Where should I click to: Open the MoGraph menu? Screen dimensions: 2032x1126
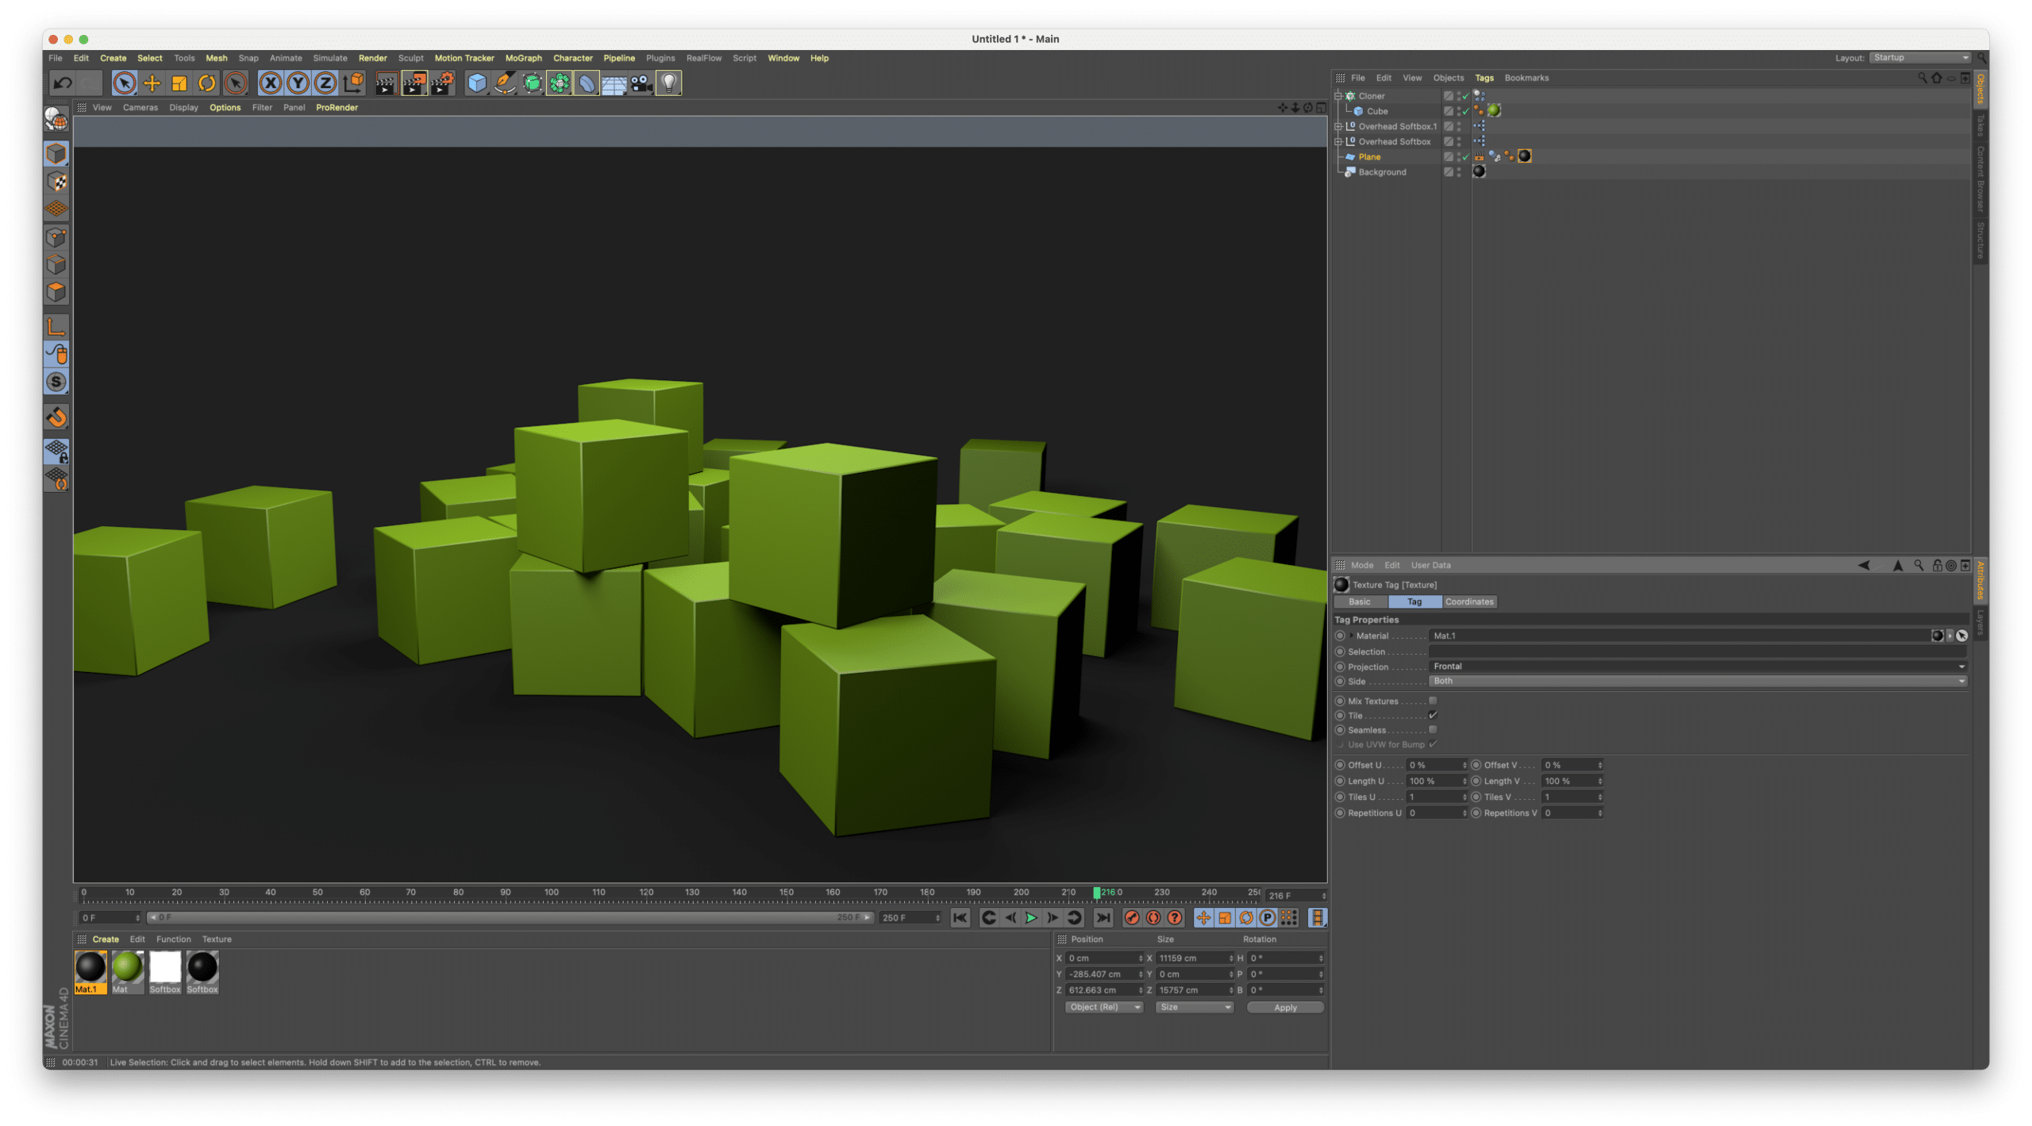click(523, 58)
